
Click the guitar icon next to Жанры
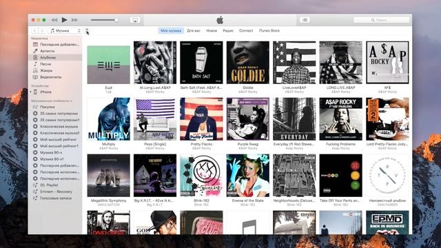[x=35, y=70]
